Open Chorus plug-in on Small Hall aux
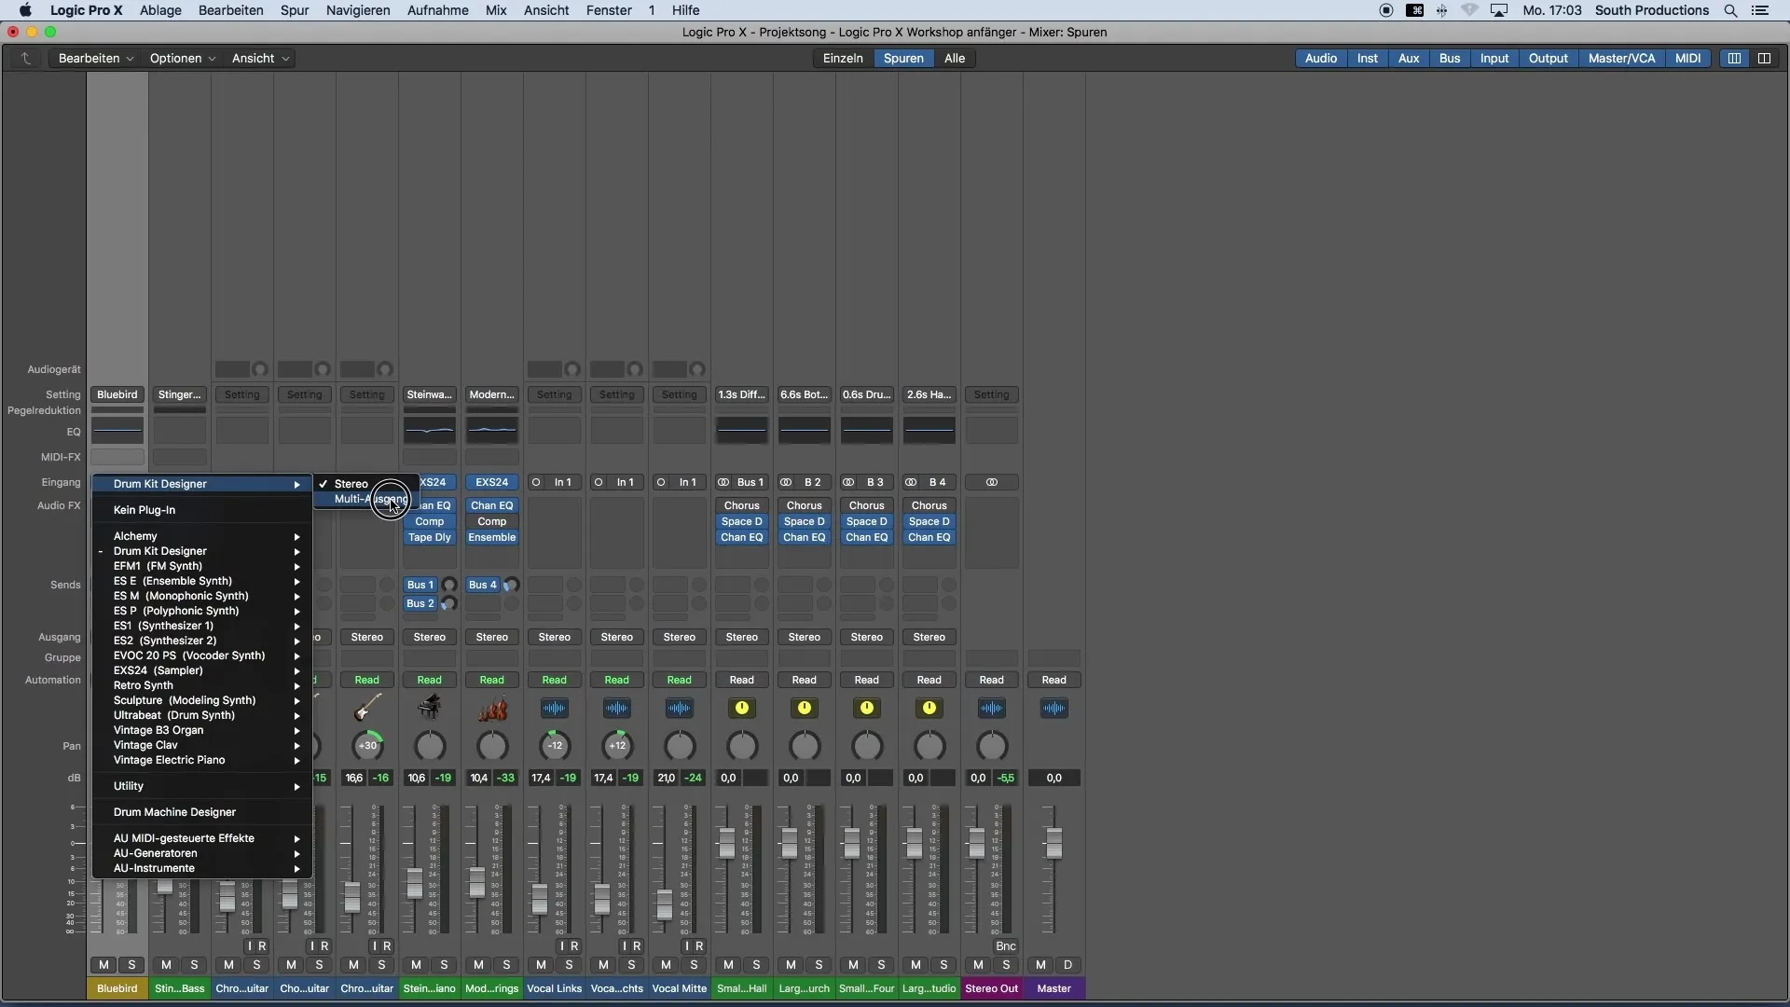The height and width of the screenshot is (1007, 1790). (x=742, y=506)
